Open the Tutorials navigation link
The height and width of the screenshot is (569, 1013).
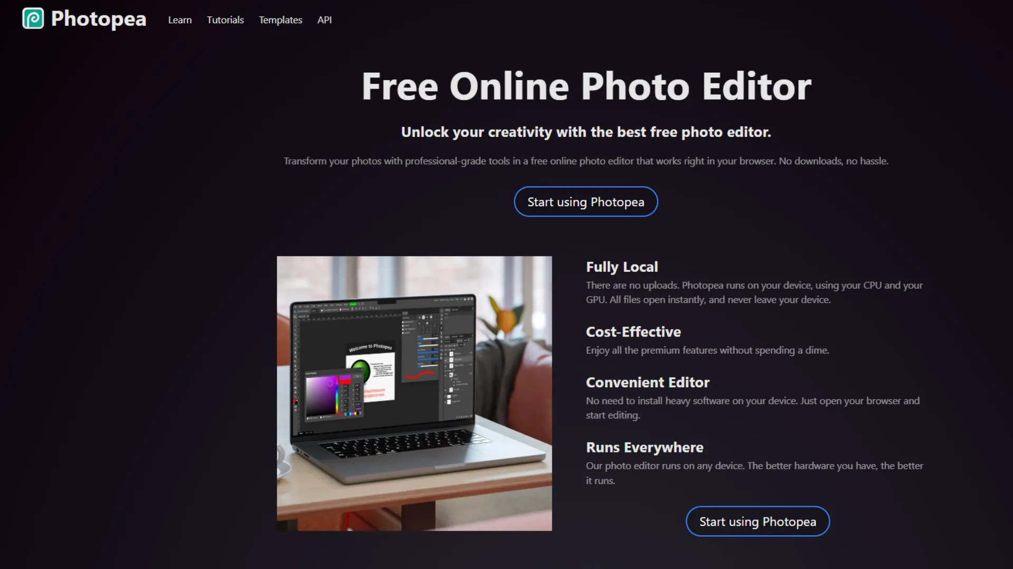coord(225,19)
